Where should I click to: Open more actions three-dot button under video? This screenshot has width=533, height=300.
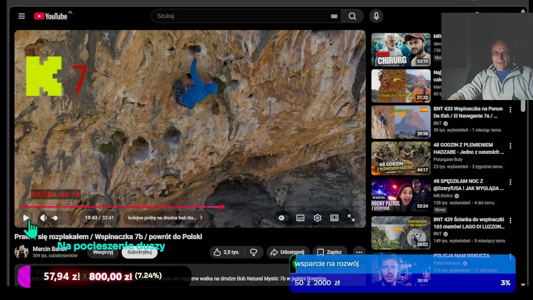coord(359,252)
